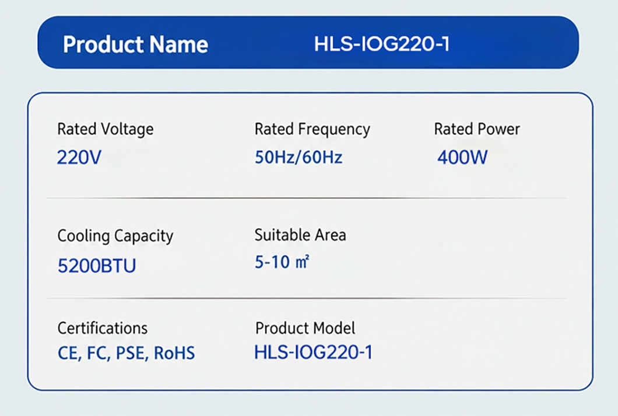Click the Cooling Capacity label
This screenshot has width=618, height=416.
click(x=115, y=236)
